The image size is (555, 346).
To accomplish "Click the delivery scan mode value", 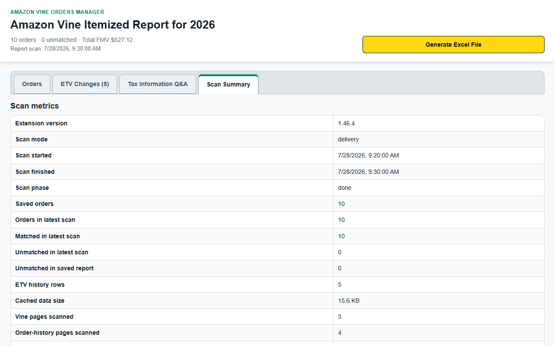I will (x=349, y=139).
